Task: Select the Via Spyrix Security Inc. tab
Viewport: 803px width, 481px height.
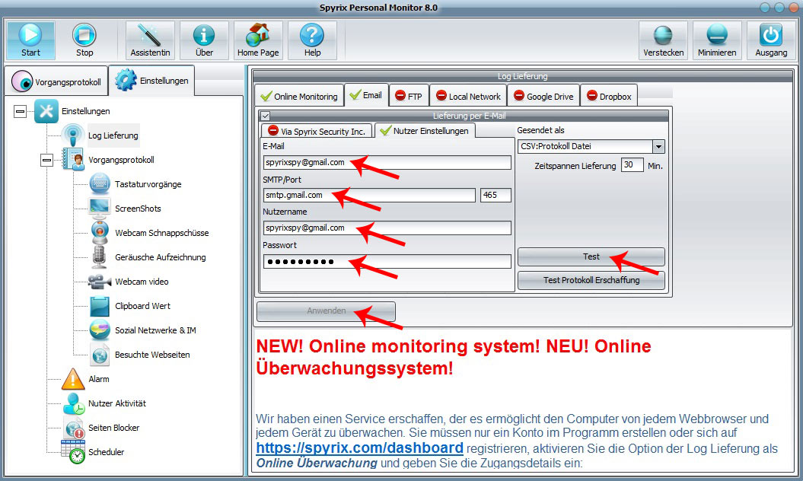Action: pos(317,131)
